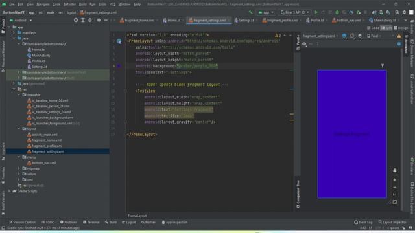
Task: Open the Pixel 3 API 30 device dropdown
Action: click(x=294, y=12)
